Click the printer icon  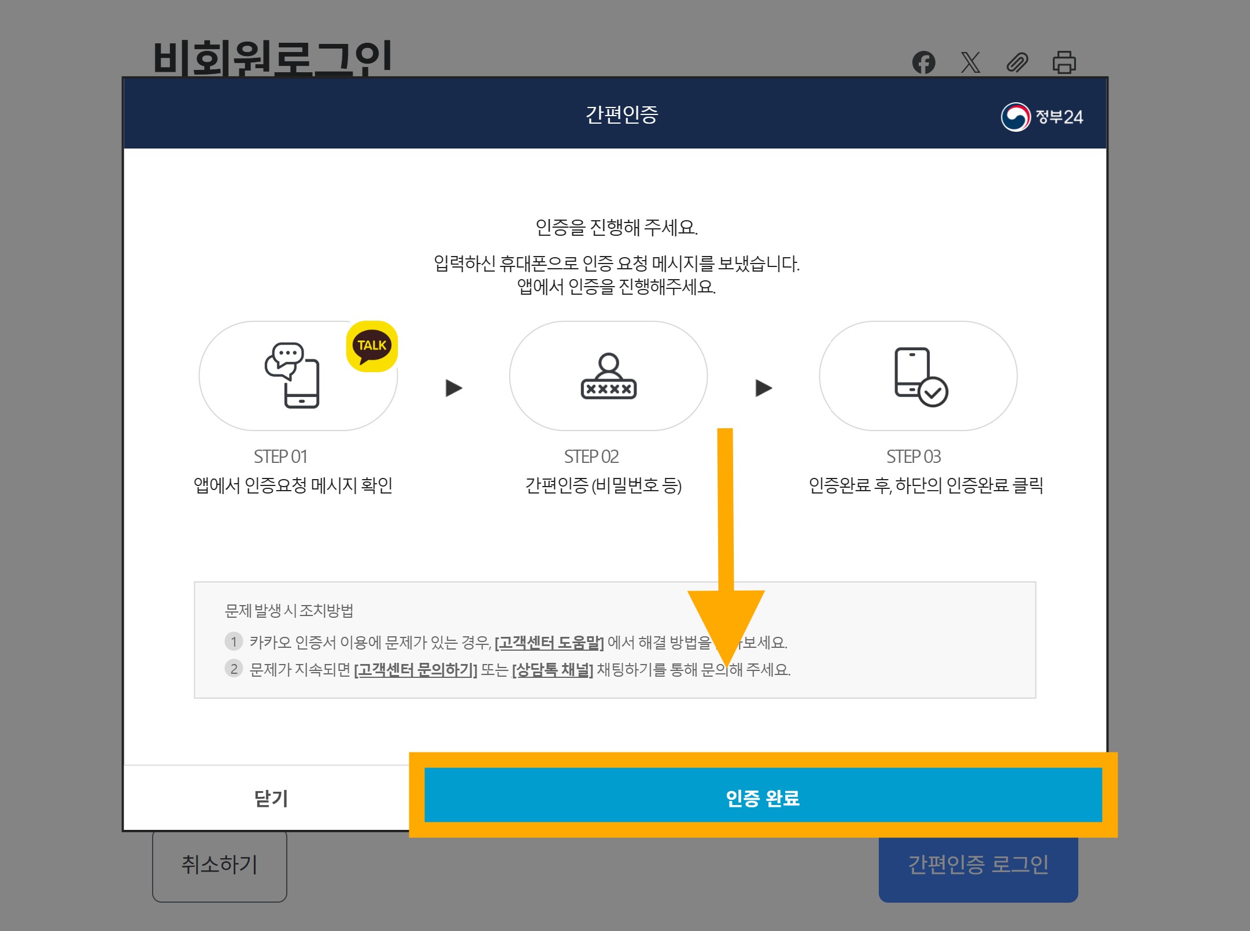(1064, 62)
